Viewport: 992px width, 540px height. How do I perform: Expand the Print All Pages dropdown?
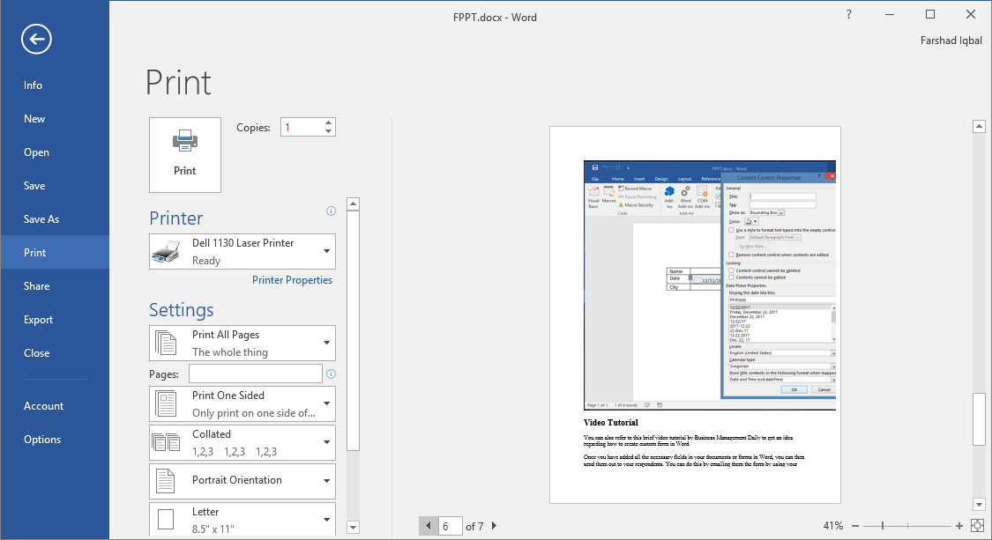325,342
